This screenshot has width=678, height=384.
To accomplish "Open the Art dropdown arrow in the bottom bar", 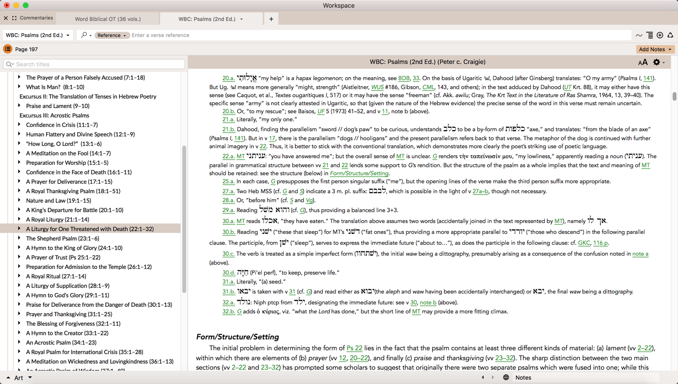I will click(30, 378).
